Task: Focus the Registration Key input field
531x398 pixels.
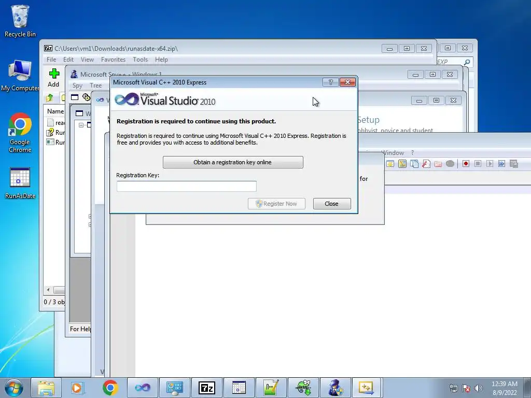Action: (187, 186)
